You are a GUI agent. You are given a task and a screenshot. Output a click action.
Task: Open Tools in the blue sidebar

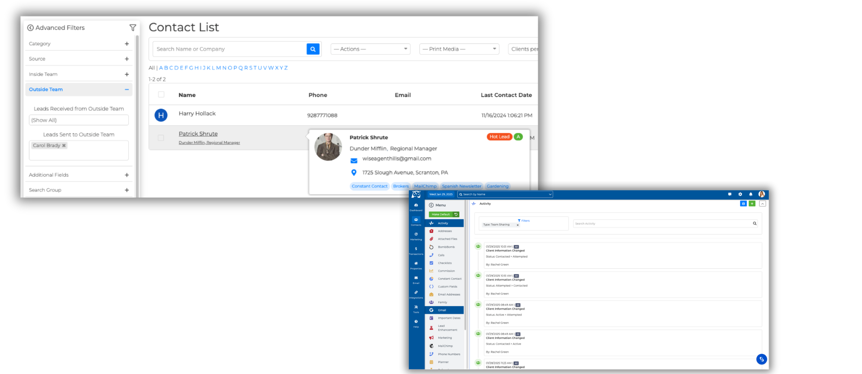point(416,309)
